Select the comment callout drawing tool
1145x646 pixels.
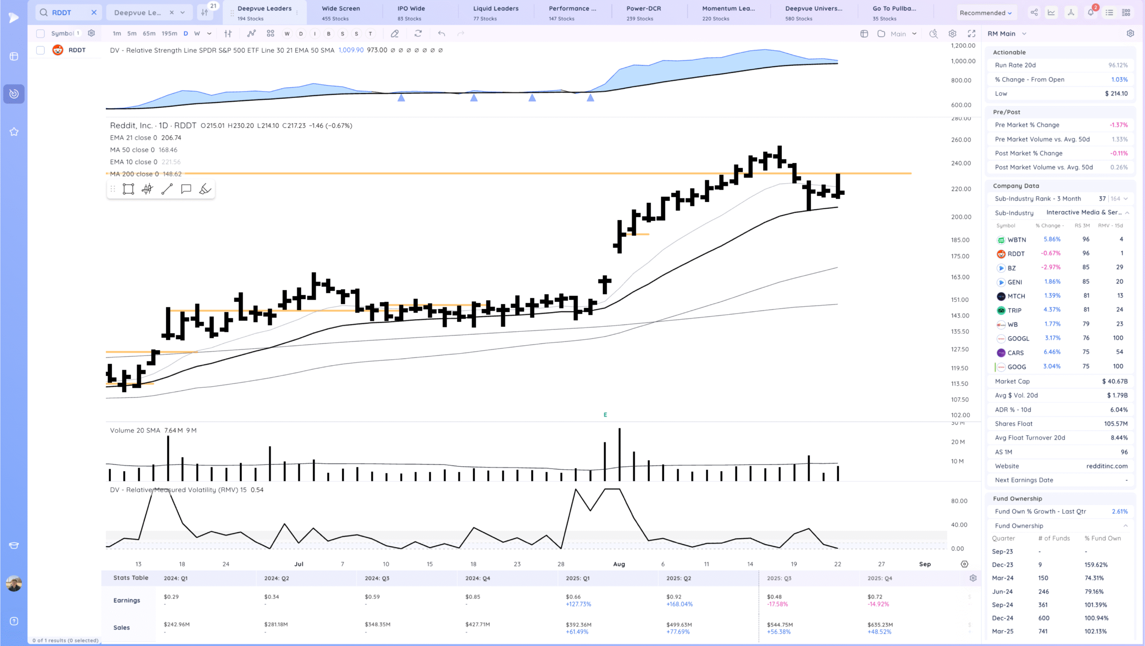(186, 189)
